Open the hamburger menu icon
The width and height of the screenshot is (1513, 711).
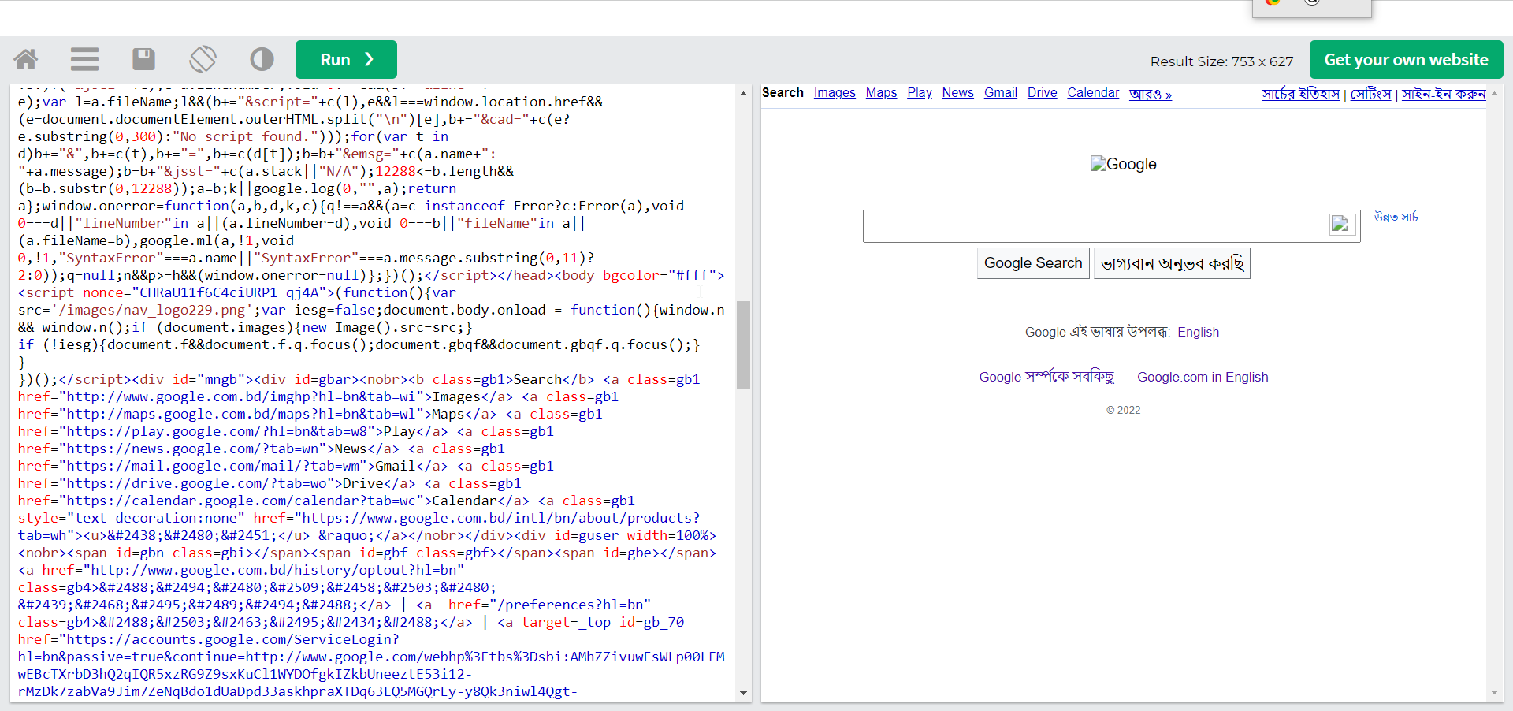[84, 59]
